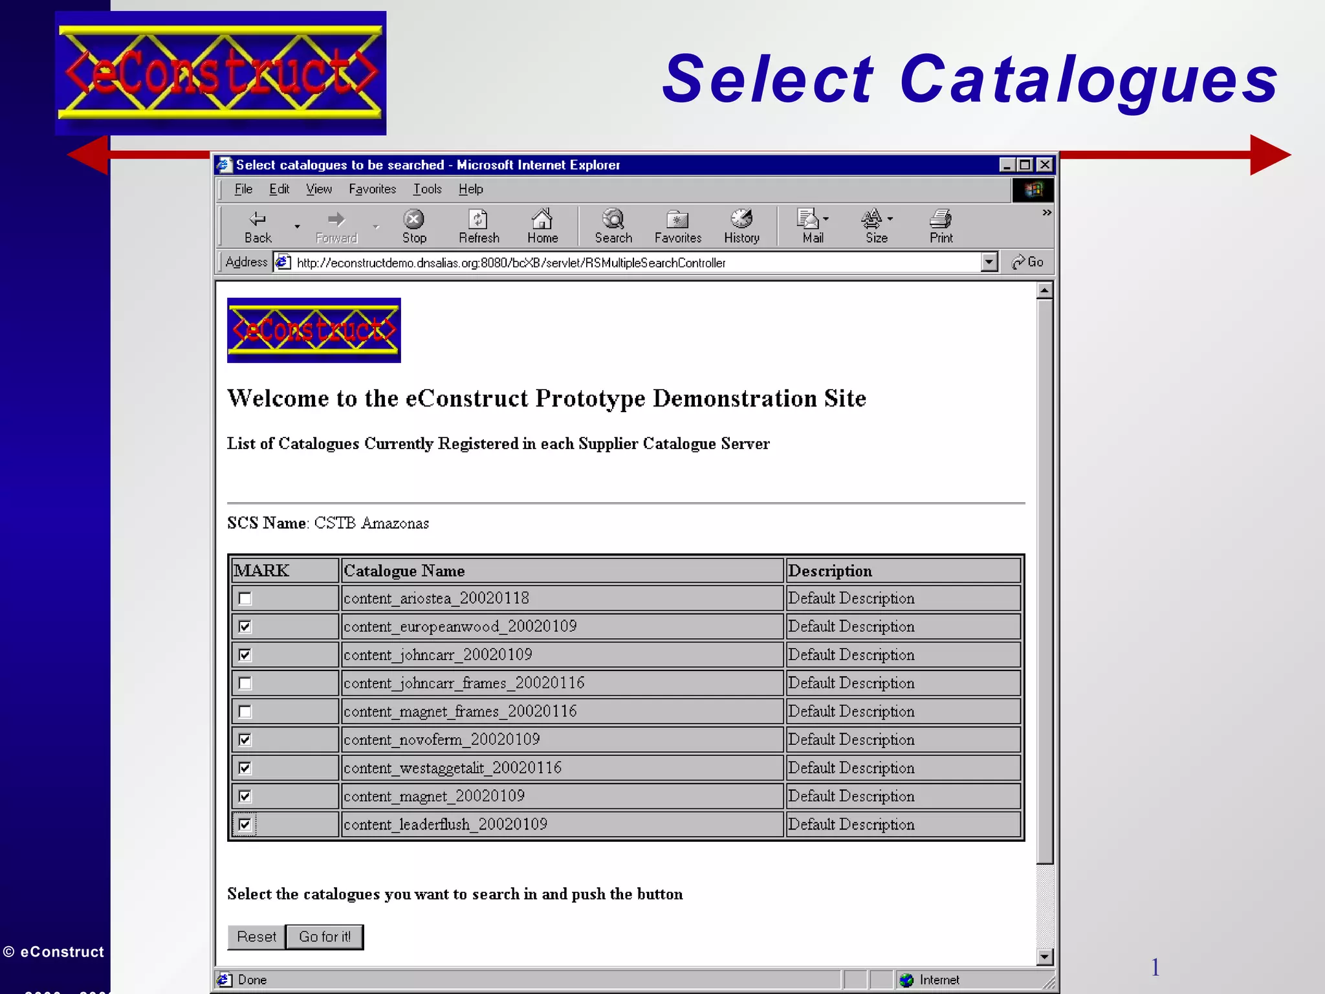Viewport: 1325px width, 994px height.
Task: Open the Size dropdown arrow
Action: coord(891,219)
